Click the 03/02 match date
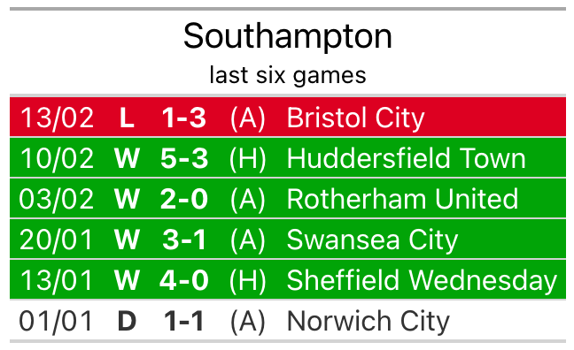The height and width of the screenshot is (350, 574). (57, 199)
